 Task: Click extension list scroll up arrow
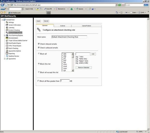tap(73, 54)
